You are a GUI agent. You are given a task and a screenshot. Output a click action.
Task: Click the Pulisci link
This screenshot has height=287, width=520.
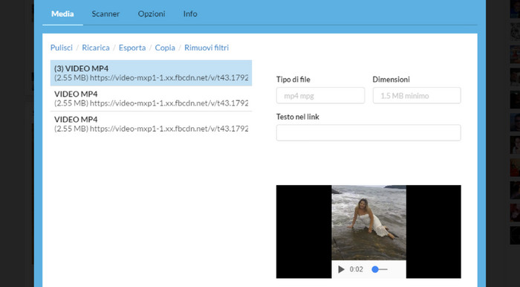pyautogui.click(x=62, y=48)
